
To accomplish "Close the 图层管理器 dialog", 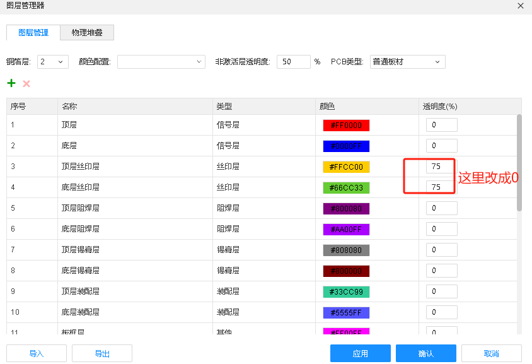I will (521, 6).
